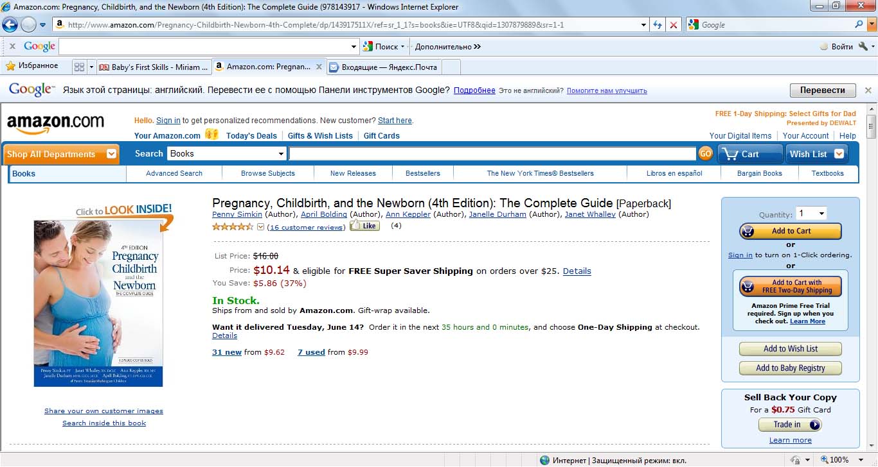Screen dimensions: 878x467
Task: Click the magnifier in the browser search box
Action: click(x=859, y=24)
